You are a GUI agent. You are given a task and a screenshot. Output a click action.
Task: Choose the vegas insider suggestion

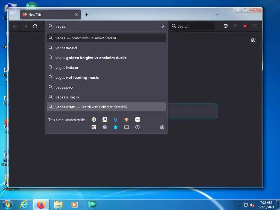pos(106,68)
